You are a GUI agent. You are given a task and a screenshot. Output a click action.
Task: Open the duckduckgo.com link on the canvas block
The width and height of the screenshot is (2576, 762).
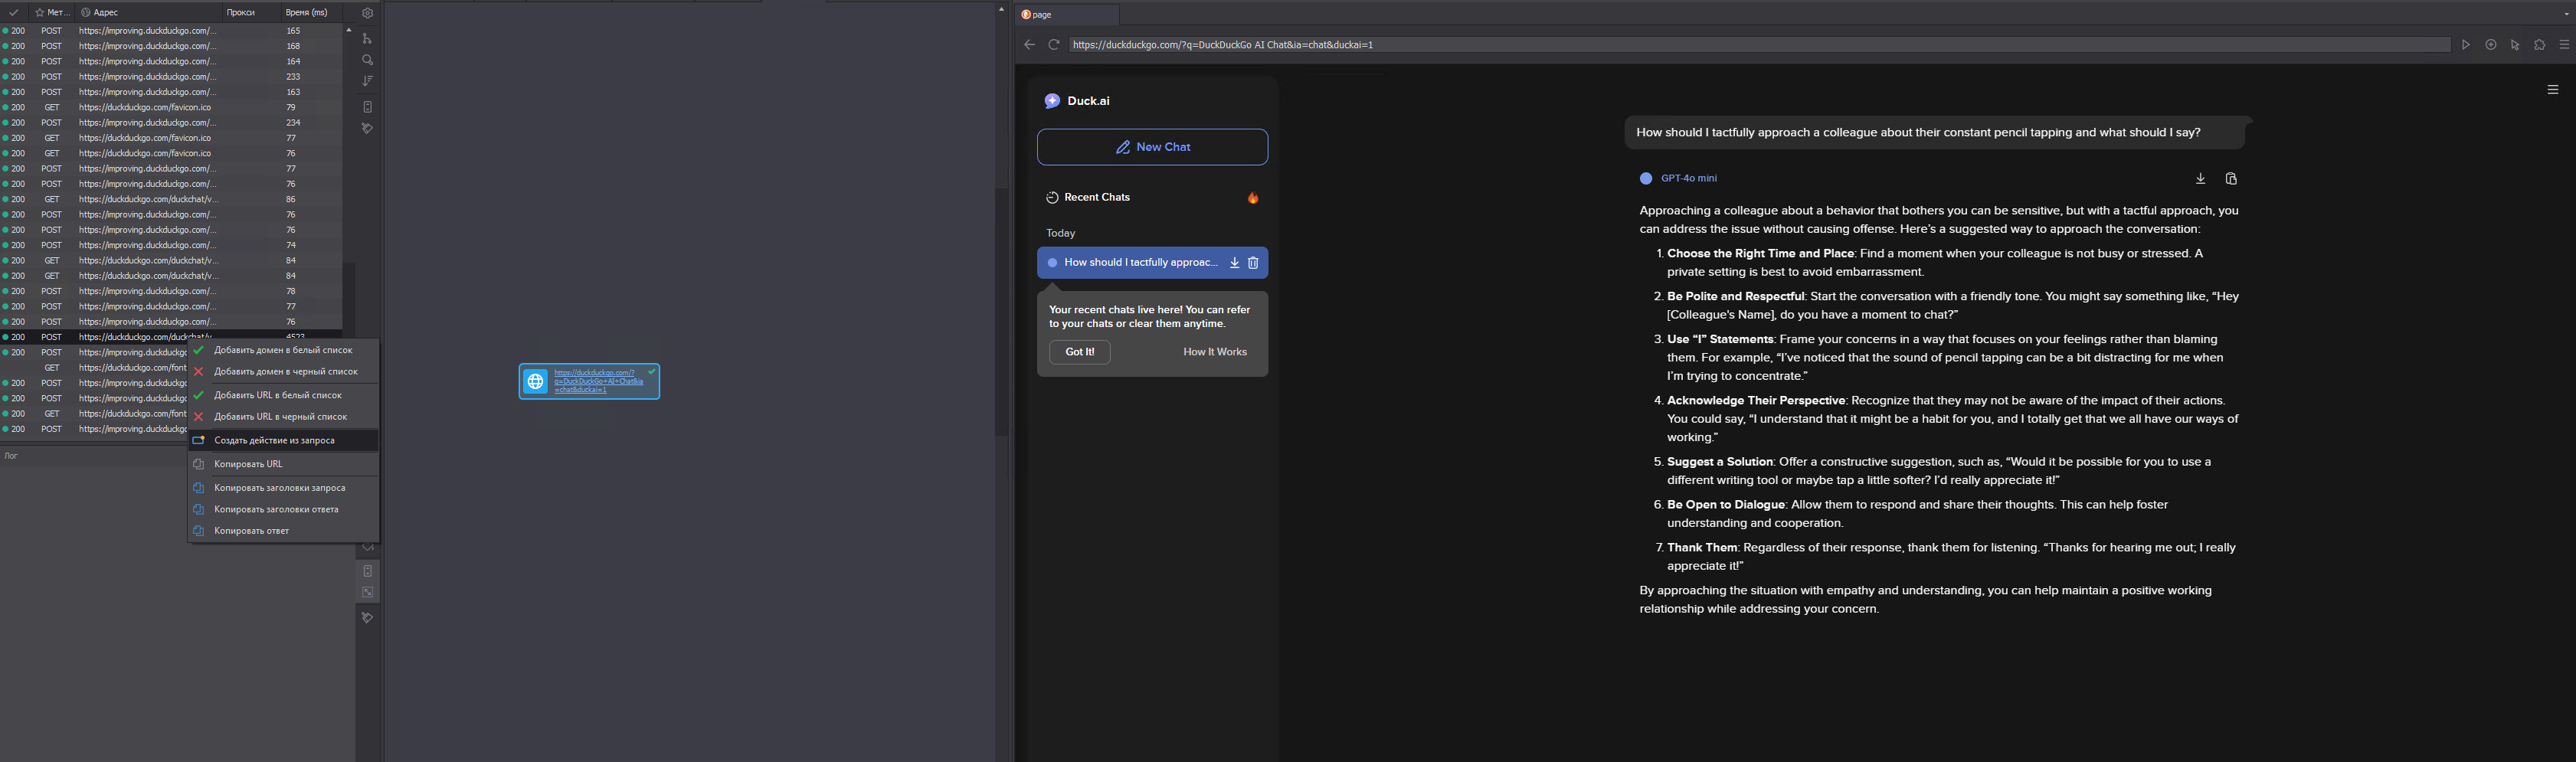pos(599,381)
